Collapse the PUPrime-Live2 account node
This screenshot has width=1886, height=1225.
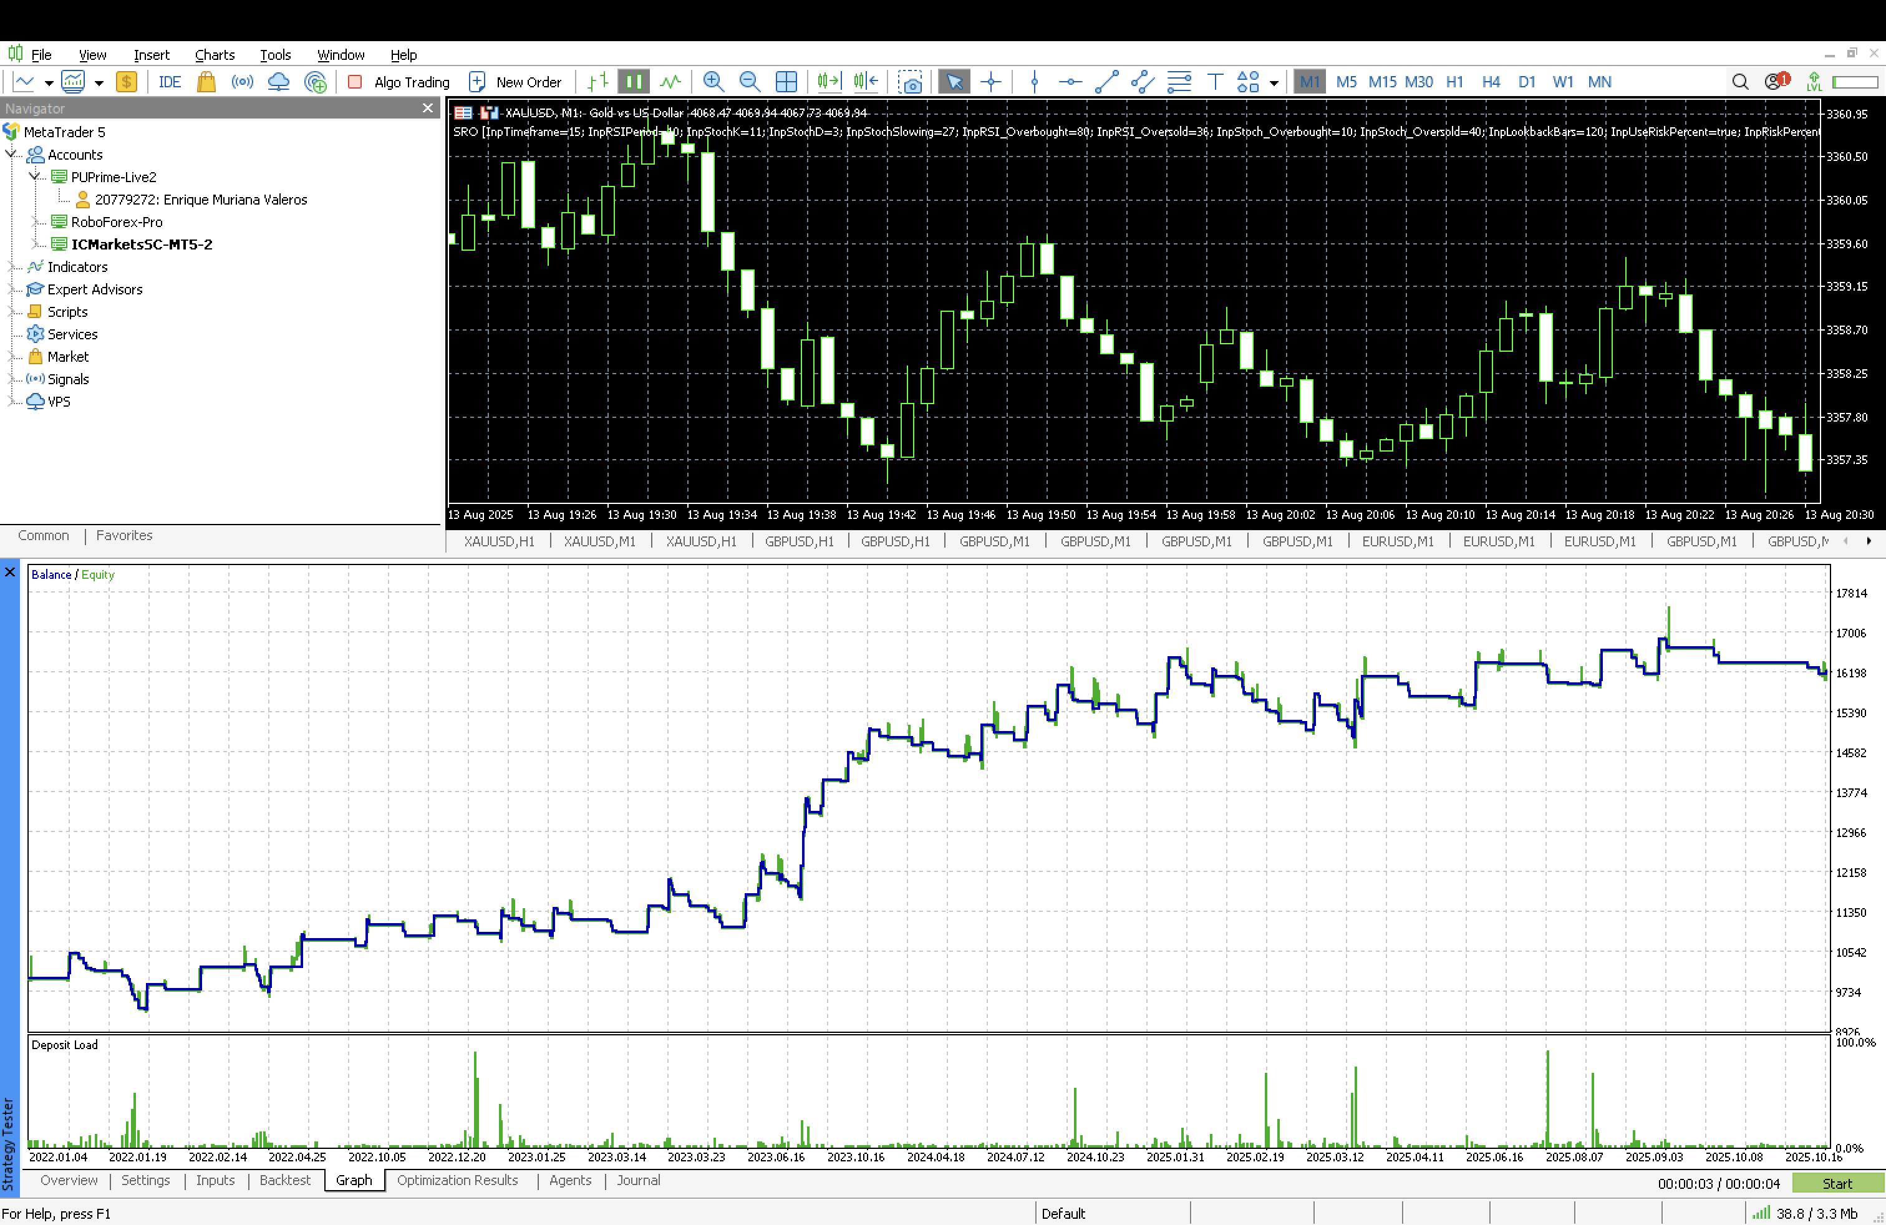coord(35,177)
